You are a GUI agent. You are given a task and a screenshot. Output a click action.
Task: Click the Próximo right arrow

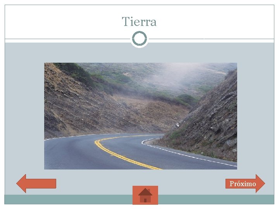point(245,183)
